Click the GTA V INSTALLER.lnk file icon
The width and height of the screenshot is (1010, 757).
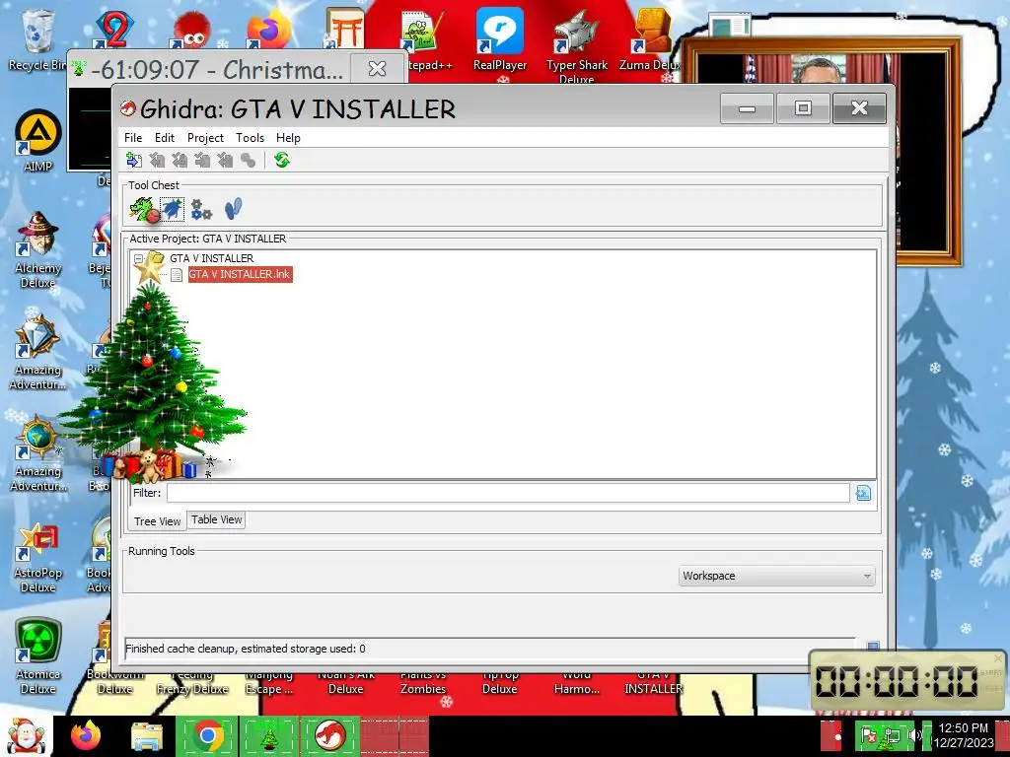[x=177, y=275]
